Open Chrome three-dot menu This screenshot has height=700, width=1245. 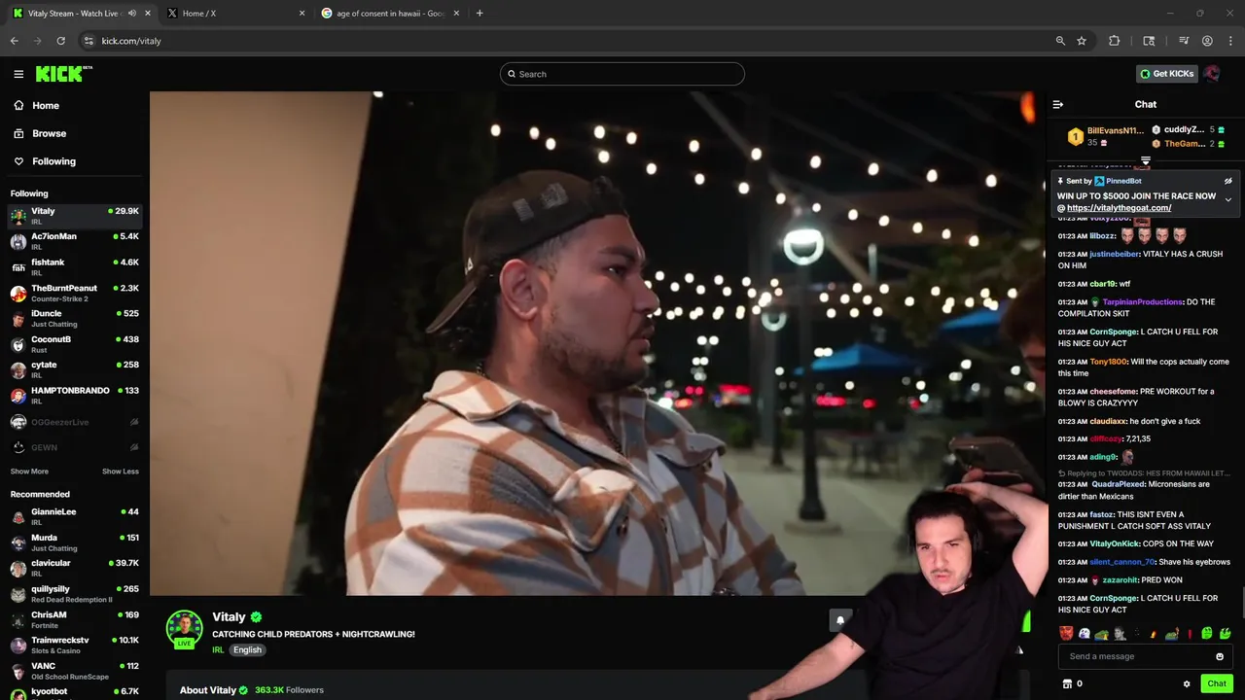tap(1230, 41)
